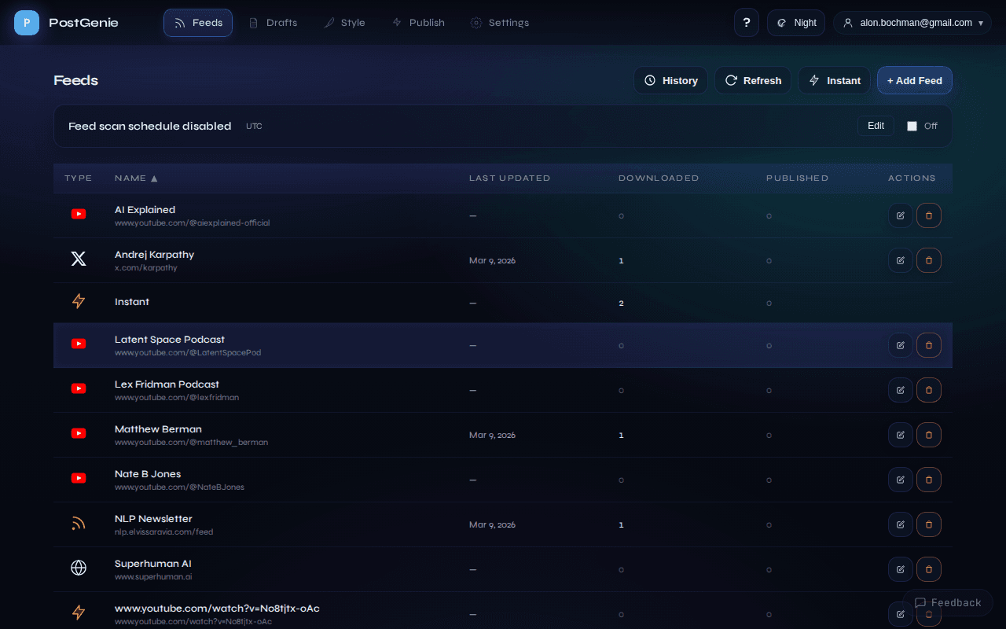Click the PostGenie logo icon
This screenshot has width=1006, height=629.
pyautogui.click(x=26, y=22)
